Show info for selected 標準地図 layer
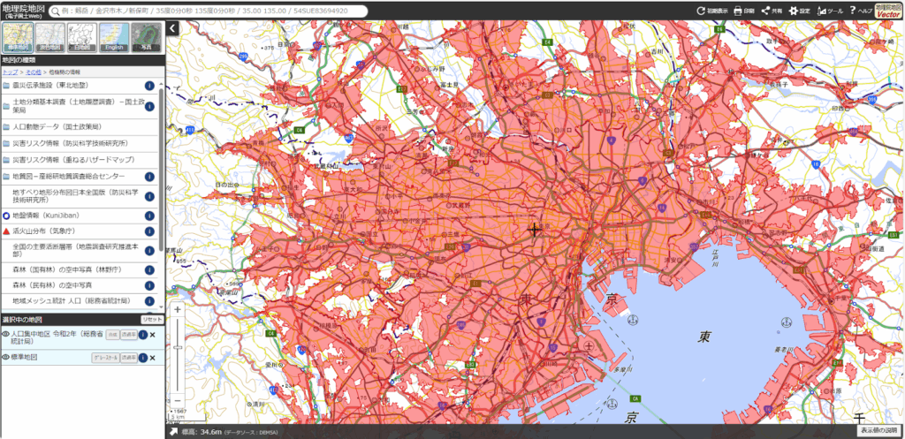 click(142, 359)
